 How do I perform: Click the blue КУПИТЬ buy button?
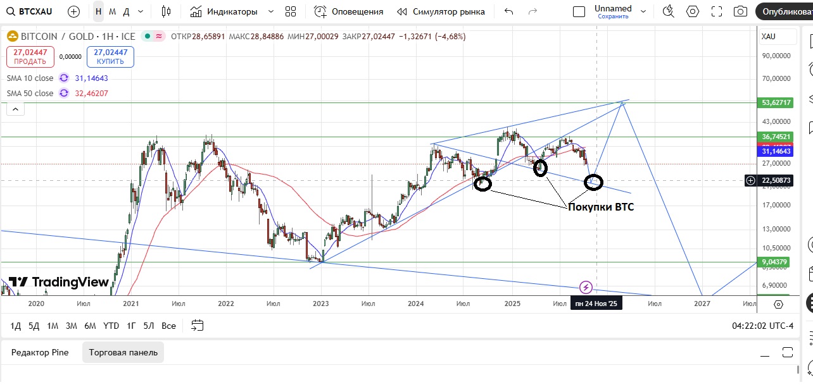110,57
